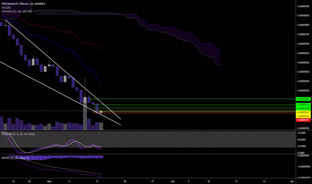Screen dimensions: 312x184
Task: Click the 0.00000800 price axis value
Action: pyautogui.click(x=303, y=25)
